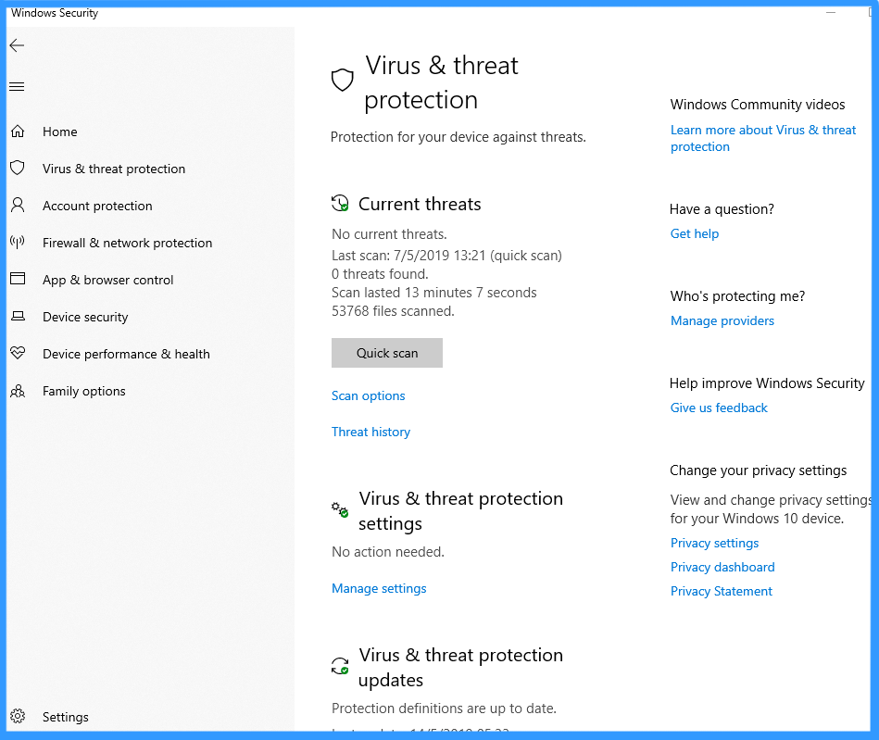Screen dimensions: 879x740
Task: Click the Settings gear icon
Action: pos(18,717)
